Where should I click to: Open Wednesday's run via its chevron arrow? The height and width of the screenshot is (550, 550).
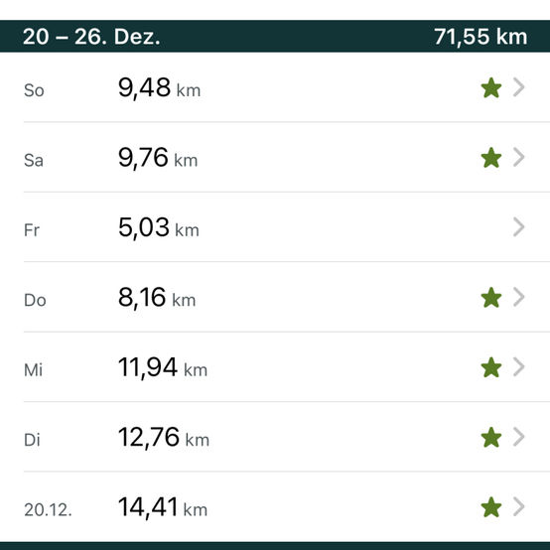pyautogui.click(x=519, y=367)
